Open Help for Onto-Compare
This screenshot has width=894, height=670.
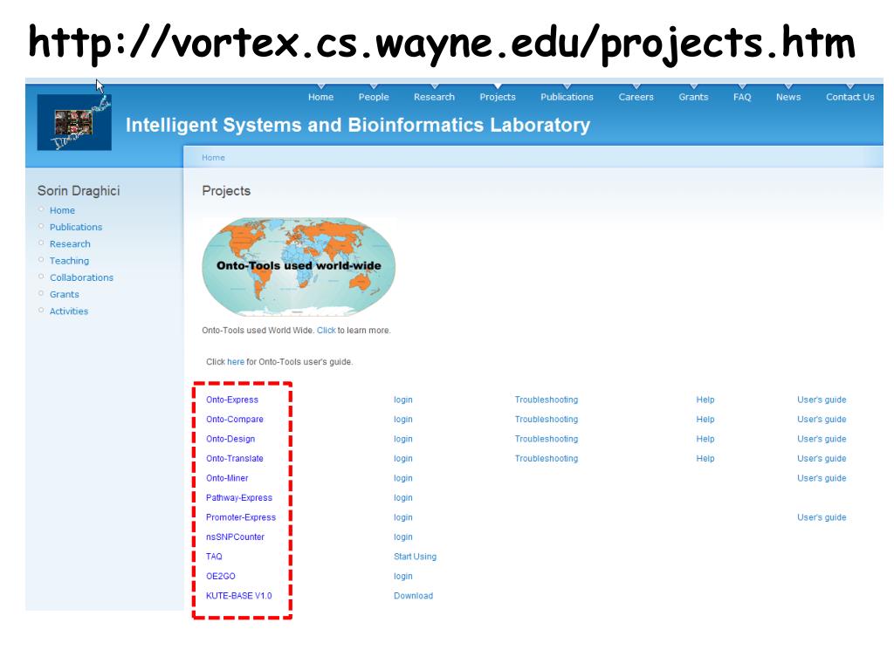click(705, 420)
